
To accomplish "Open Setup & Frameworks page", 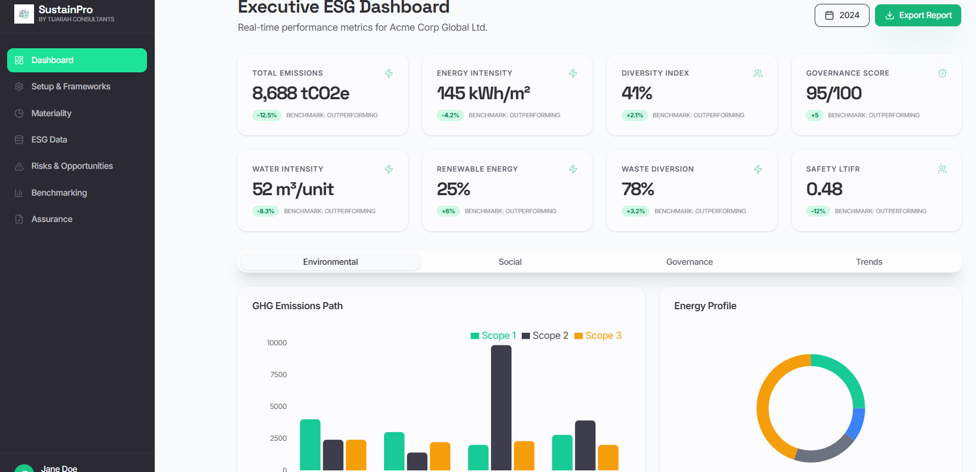I will coord(77,87).
